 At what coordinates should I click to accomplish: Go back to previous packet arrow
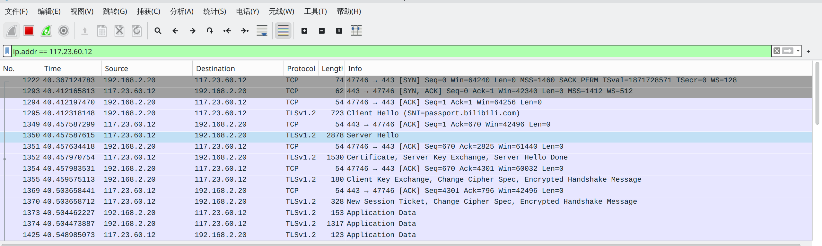pyautogui.click(x=175, y=31)
